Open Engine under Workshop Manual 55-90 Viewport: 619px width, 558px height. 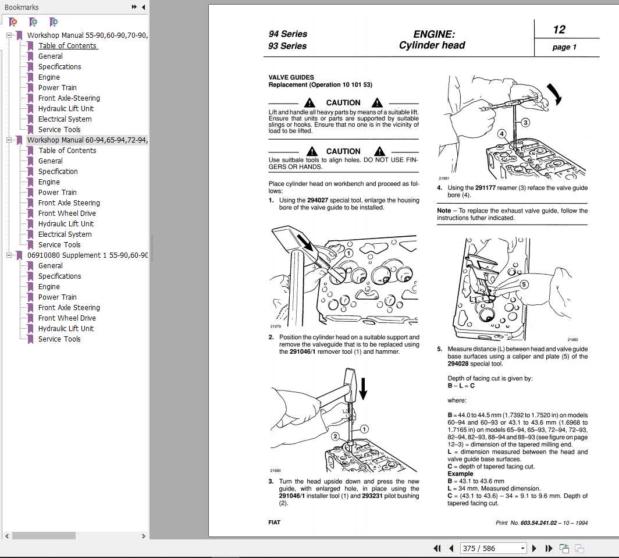(x=49, y=77)
